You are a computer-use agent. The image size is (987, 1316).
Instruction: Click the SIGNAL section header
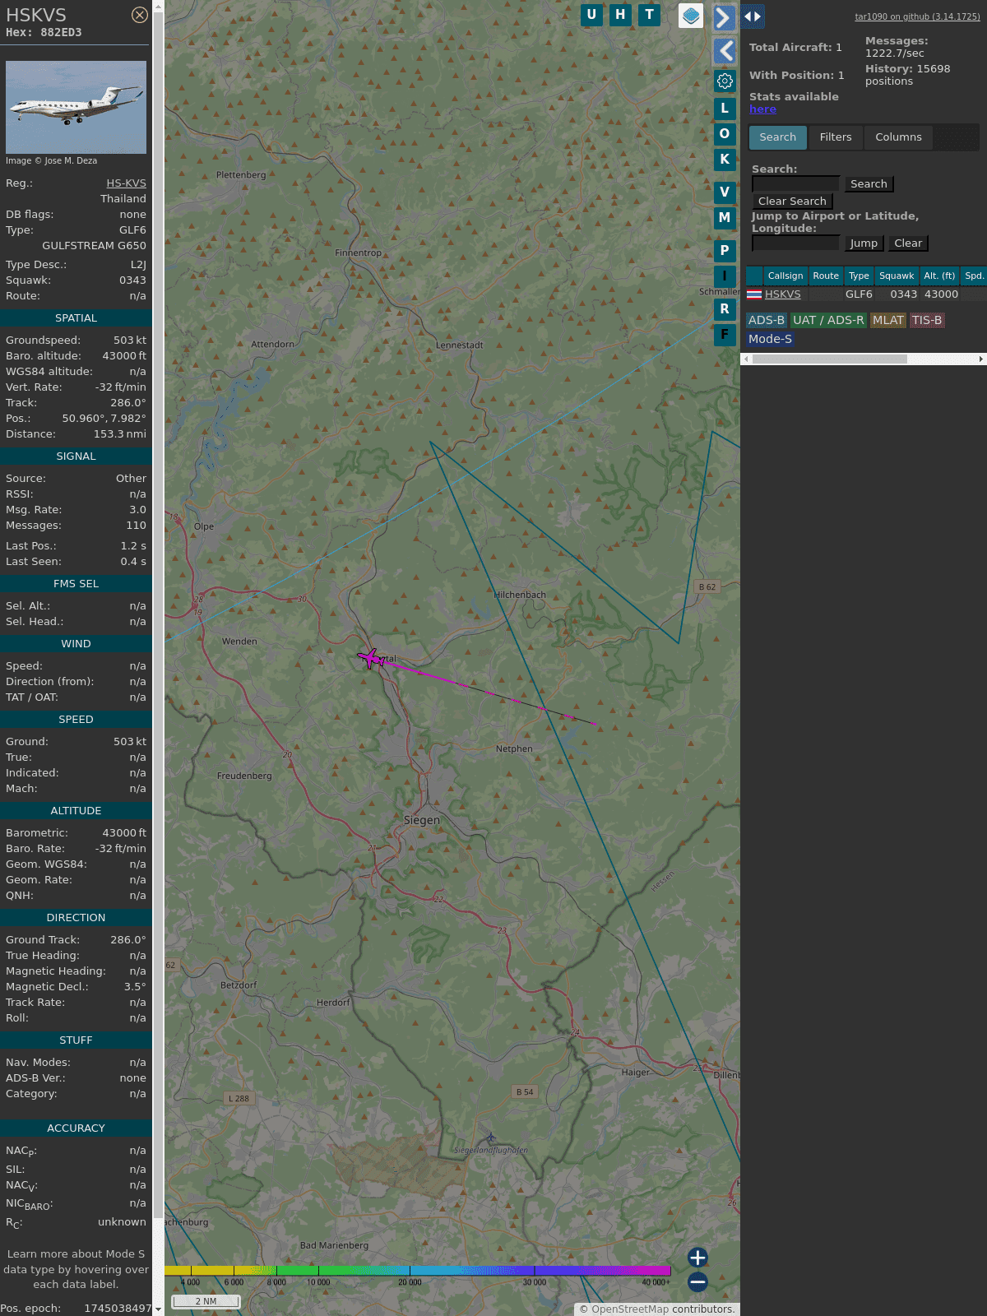[76, 456]
